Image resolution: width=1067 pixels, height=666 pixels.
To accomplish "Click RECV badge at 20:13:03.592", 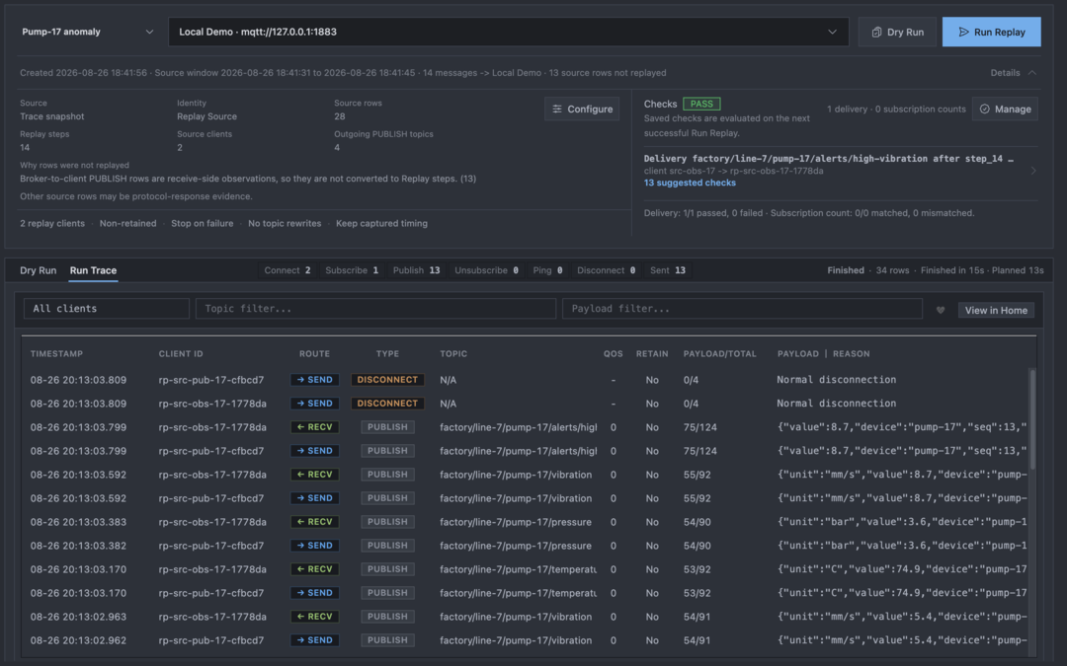I will [x=314, y=475].
